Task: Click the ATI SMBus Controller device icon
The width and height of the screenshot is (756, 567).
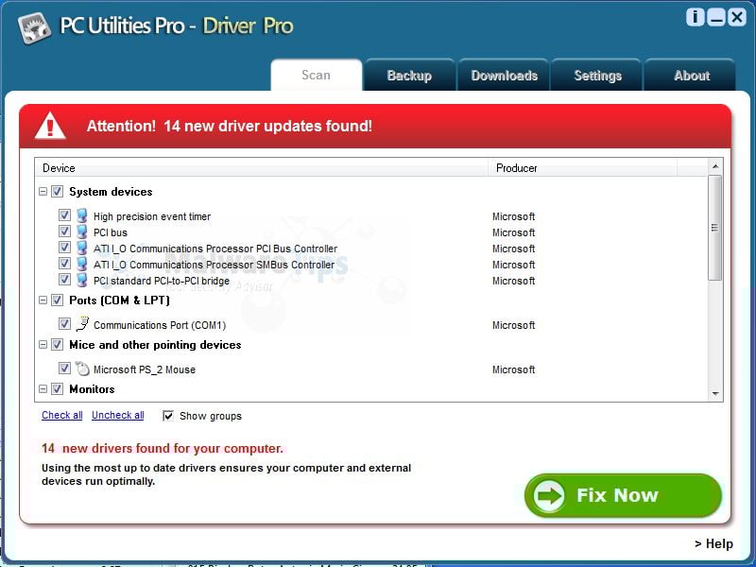Action: point(82,264)
